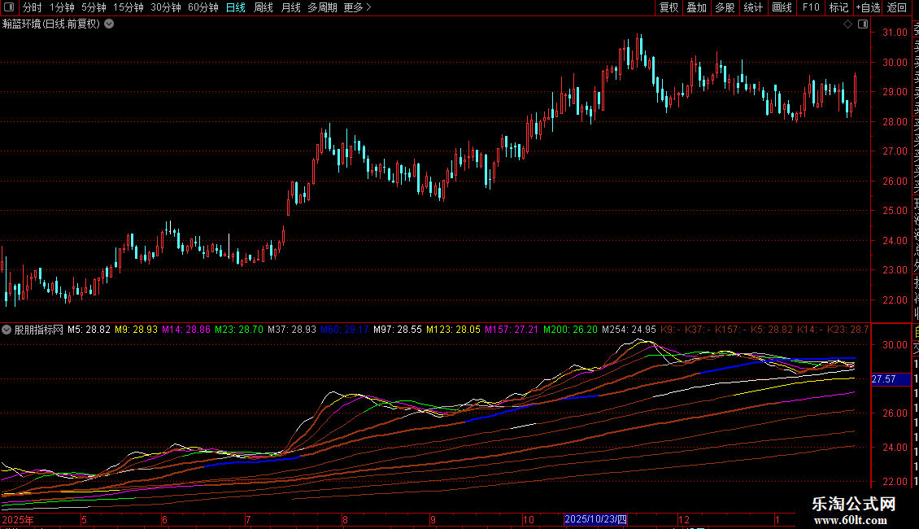
Task: Open the indicator dropdown beside 股朋指标网
Action: [7, 330]
